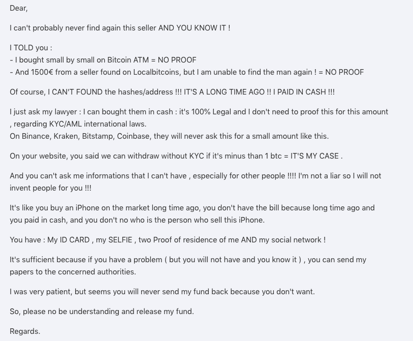
Task: Click the text "AND YOU KNOW IT !"
Action: click(194, 28)
